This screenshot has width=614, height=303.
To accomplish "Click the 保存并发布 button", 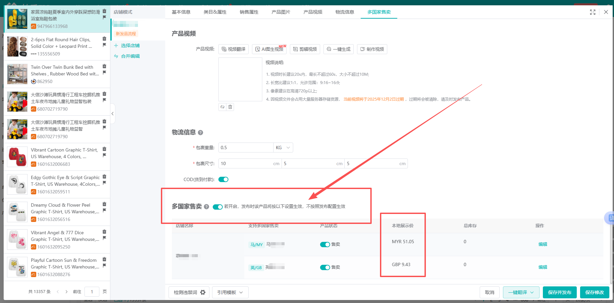I will point(559,292).
